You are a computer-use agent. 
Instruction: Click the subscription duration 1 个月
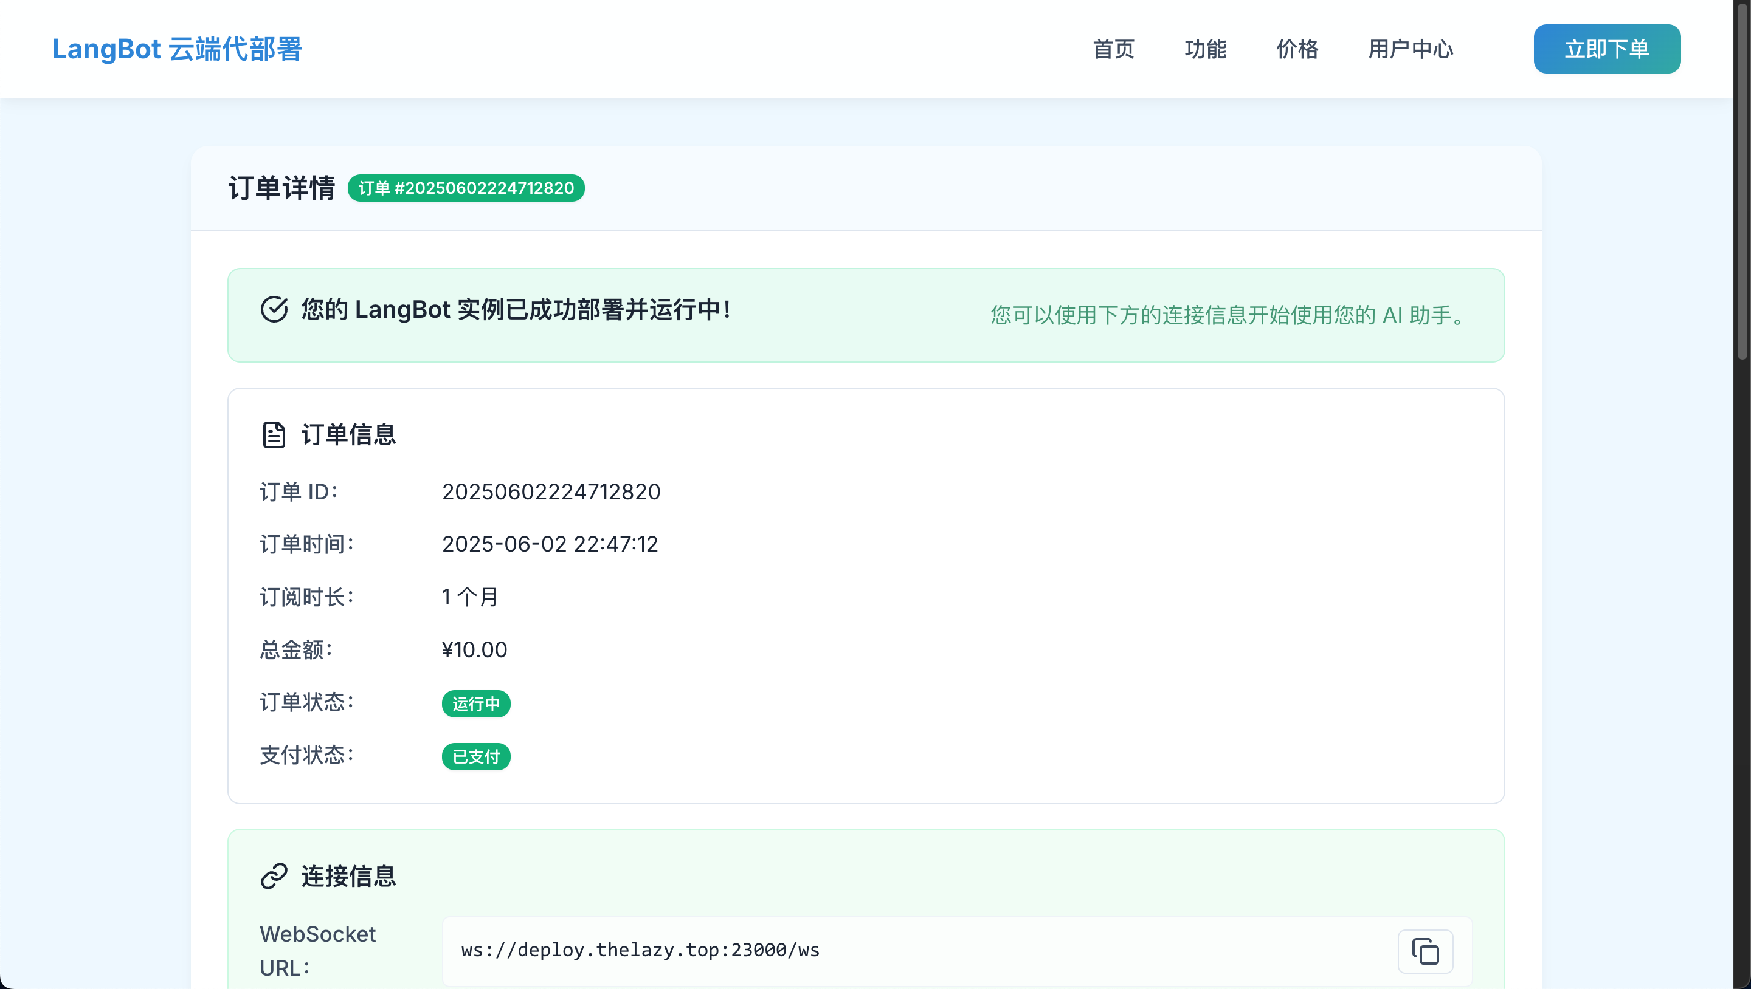pos(470,597)
